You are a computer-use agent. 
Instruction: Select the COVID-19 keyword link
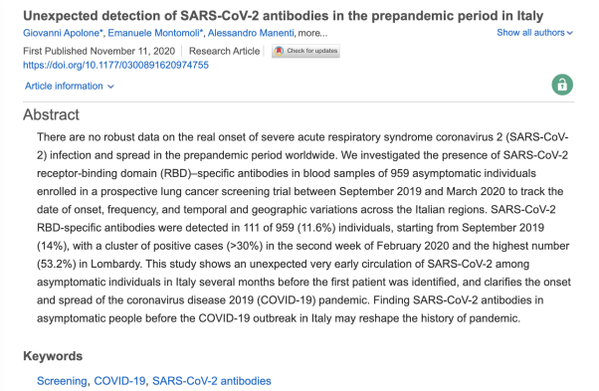click(x=119, y=381)
